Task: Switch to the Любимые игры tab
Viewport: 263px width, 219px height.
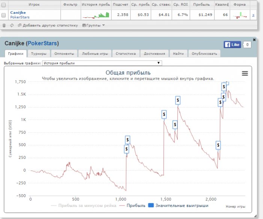Action: coord(95,54)
